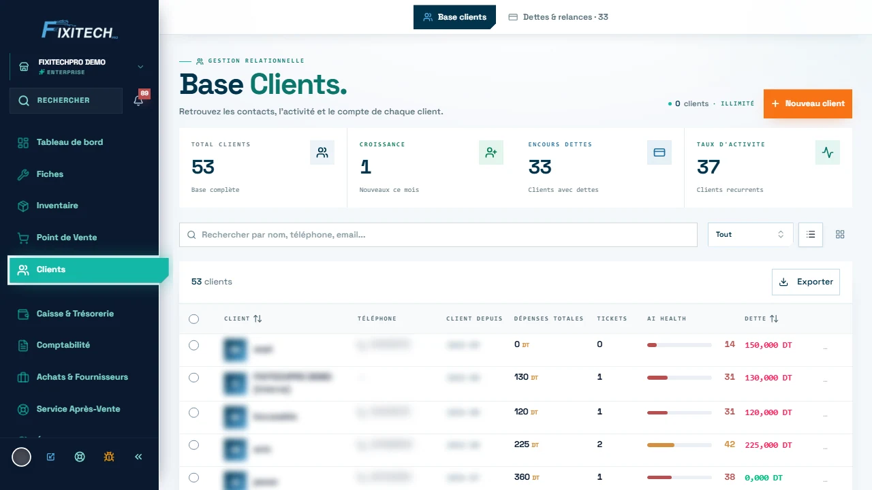Open the Tout filter dropdown
The height and width of the screenshot is (490, 872).
tap(751, 234)
